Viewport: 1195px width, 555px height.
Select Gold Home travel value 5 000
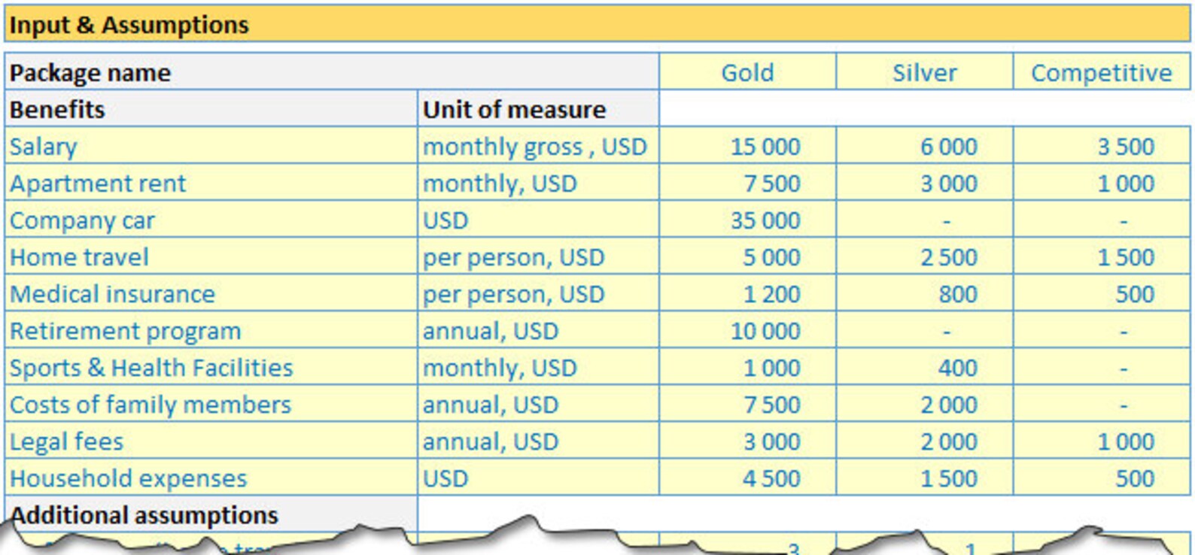pyautogui.click(x=747, y=256)
